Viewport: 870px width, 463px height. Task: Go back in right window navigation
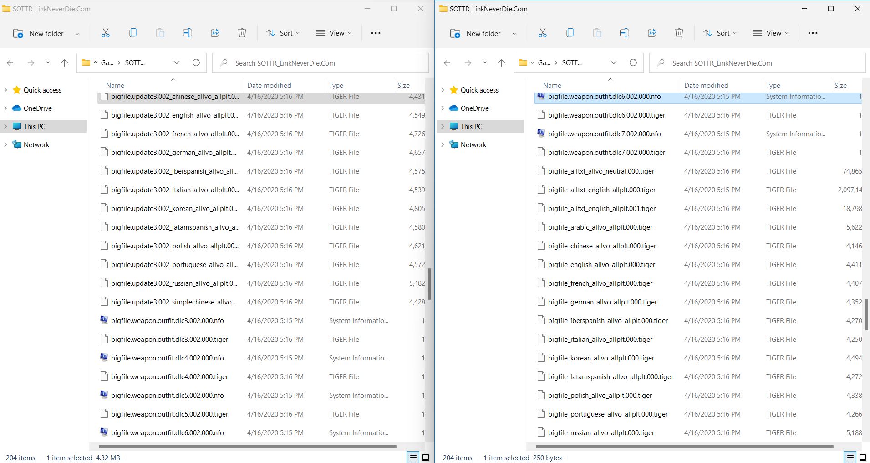[x=447, y=63]
